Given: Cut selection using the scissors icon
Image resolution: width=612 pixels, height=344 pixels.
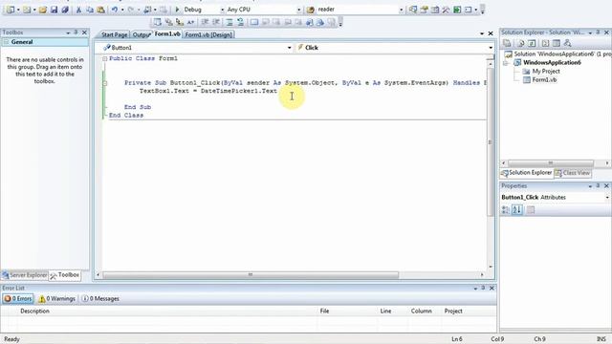Looking at the screenshot, I should (x=78, y=10).
